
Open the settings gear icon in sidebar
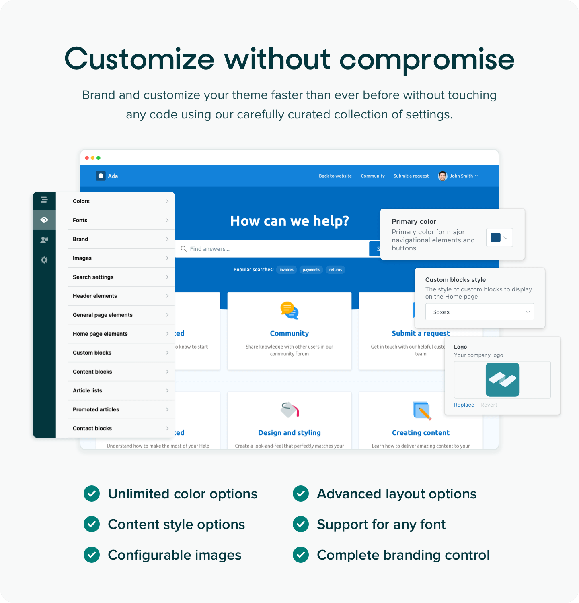pos(44,260)
